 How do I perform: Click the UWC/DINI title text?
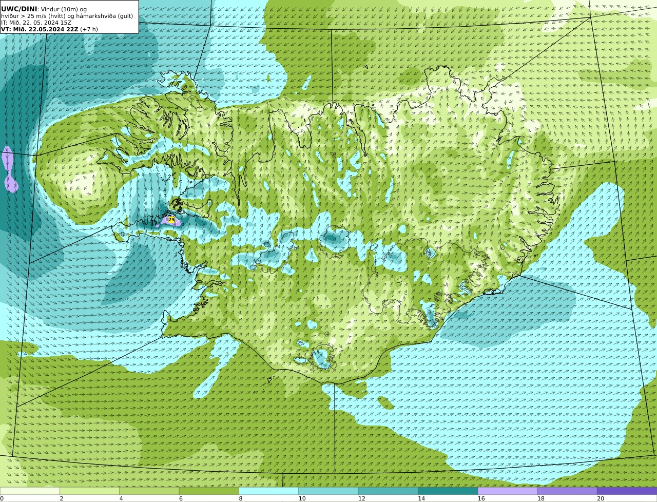point(19,9)
